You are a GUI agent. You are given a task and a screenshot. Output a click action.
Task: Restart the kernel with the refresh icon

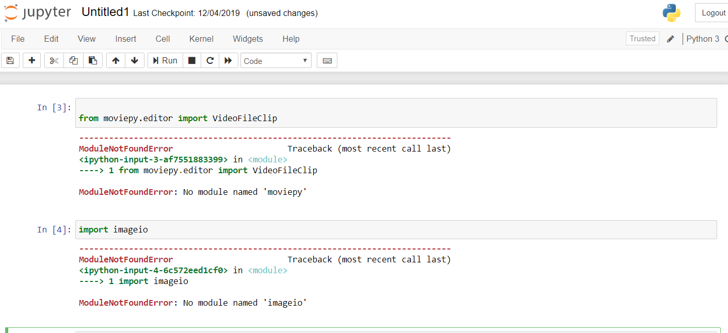click(210, 60)
